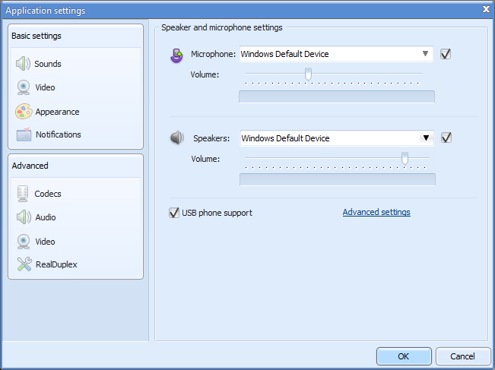Click the Application settings window title
The image size is (495, 370).
click(46, 11)
